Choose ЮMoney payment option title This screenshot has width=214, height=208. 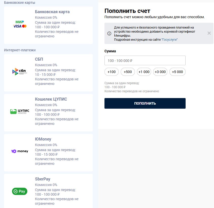pos(43,139)
